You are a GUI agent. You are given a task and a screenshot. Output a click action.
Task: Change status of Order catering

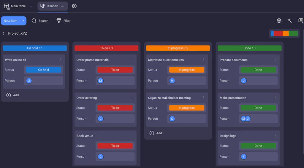click(x=115, y=108)
